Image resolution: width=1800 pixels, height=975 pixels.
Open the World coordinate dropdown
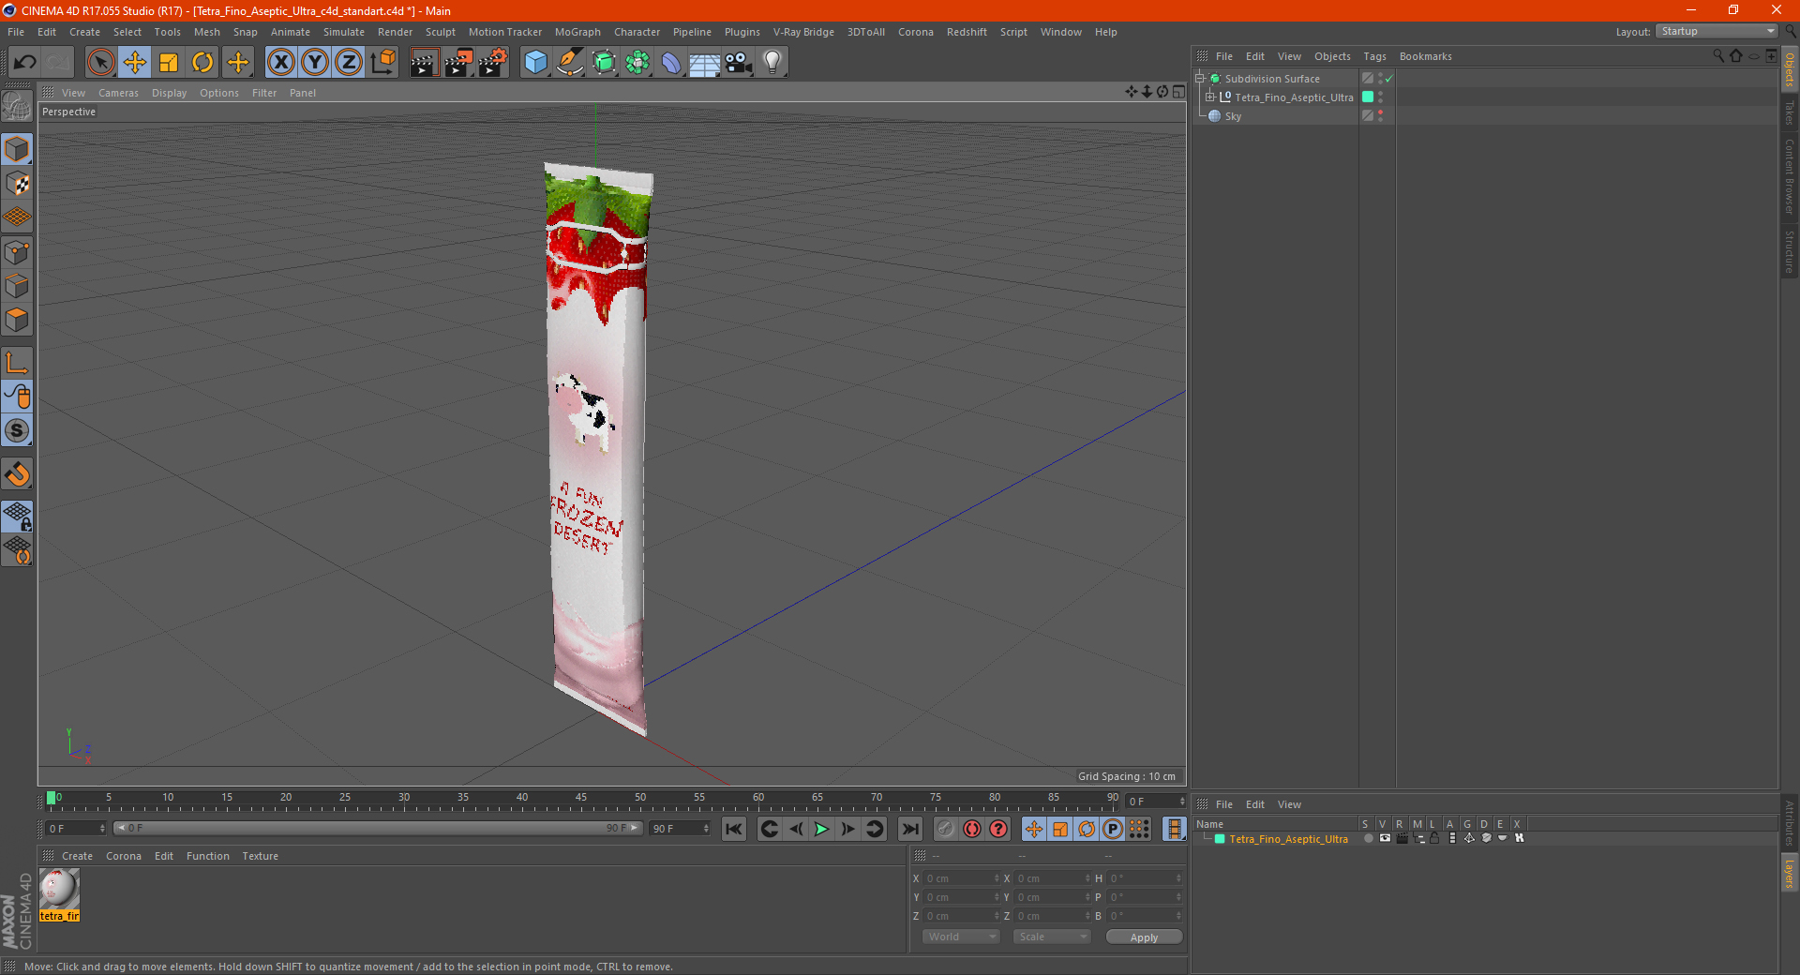(x=961, y=937)
